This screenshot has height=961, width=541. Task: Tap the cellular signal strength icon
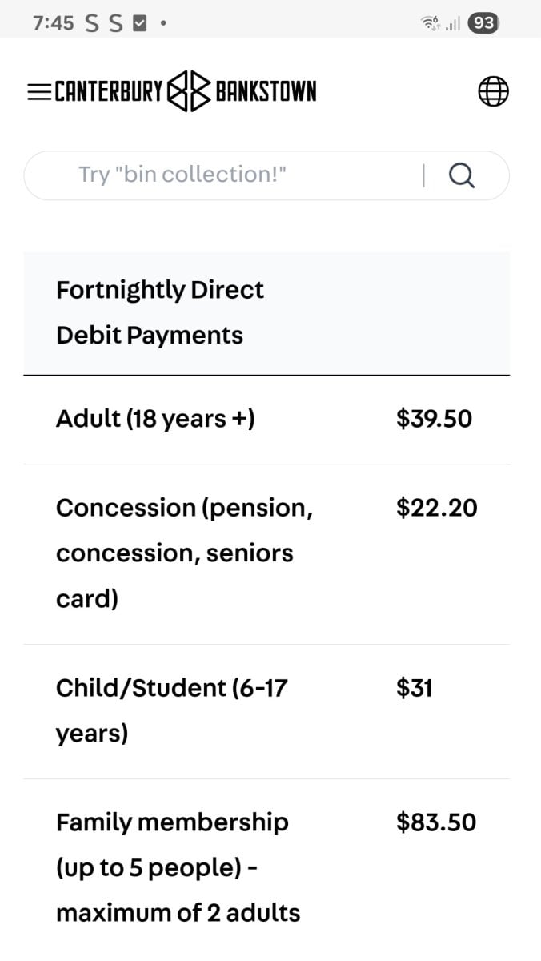[453, 25]
